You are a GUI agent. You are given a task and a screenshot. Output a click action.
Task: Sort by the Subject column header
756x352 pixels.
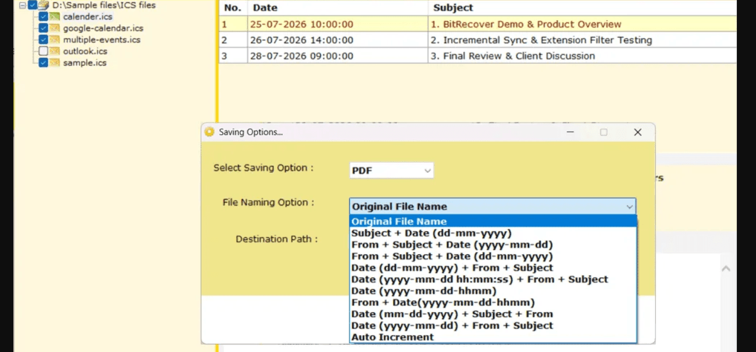pos(582,8)
